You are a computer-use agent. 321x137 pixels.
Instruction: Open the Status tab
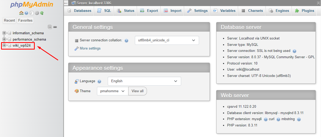click(126, 11)
